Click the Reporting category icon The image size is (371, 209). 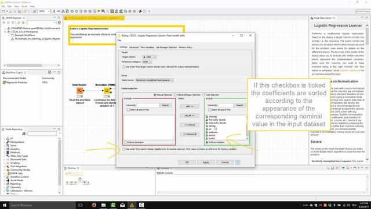click(8, 184)
